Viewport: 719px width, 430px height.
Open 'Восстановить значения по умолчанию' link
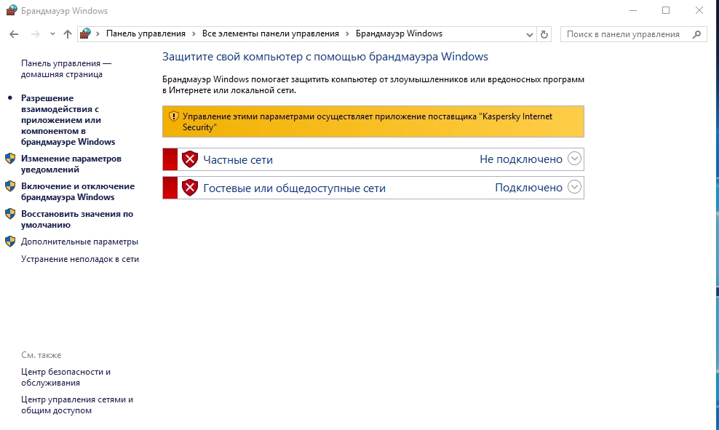click(x=77, y=219)
